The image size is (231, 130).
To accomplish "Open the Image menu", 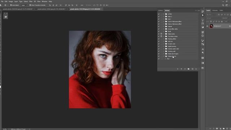I will coord(11,1).
